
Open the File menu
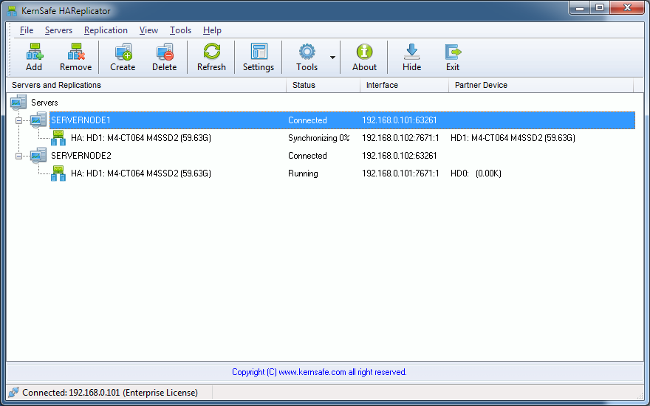tap(27, 30)
